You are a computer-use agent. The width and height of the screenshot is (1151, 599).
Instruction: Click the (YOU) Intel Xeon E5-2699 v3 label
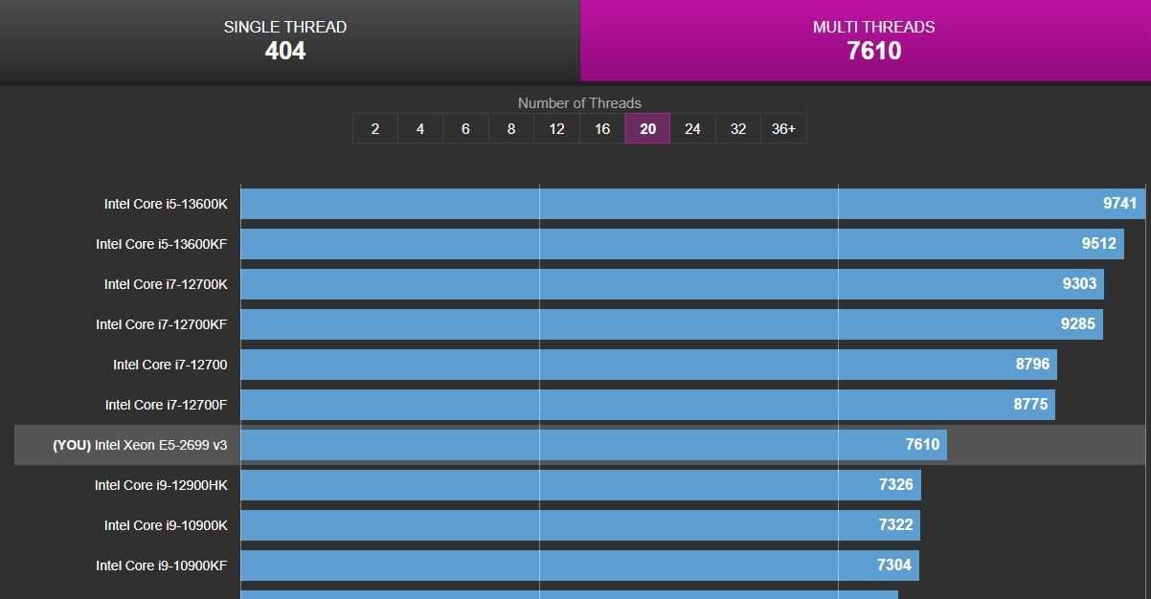140,445
